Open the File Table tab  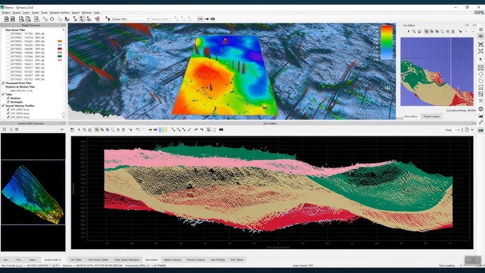[76, 260]
